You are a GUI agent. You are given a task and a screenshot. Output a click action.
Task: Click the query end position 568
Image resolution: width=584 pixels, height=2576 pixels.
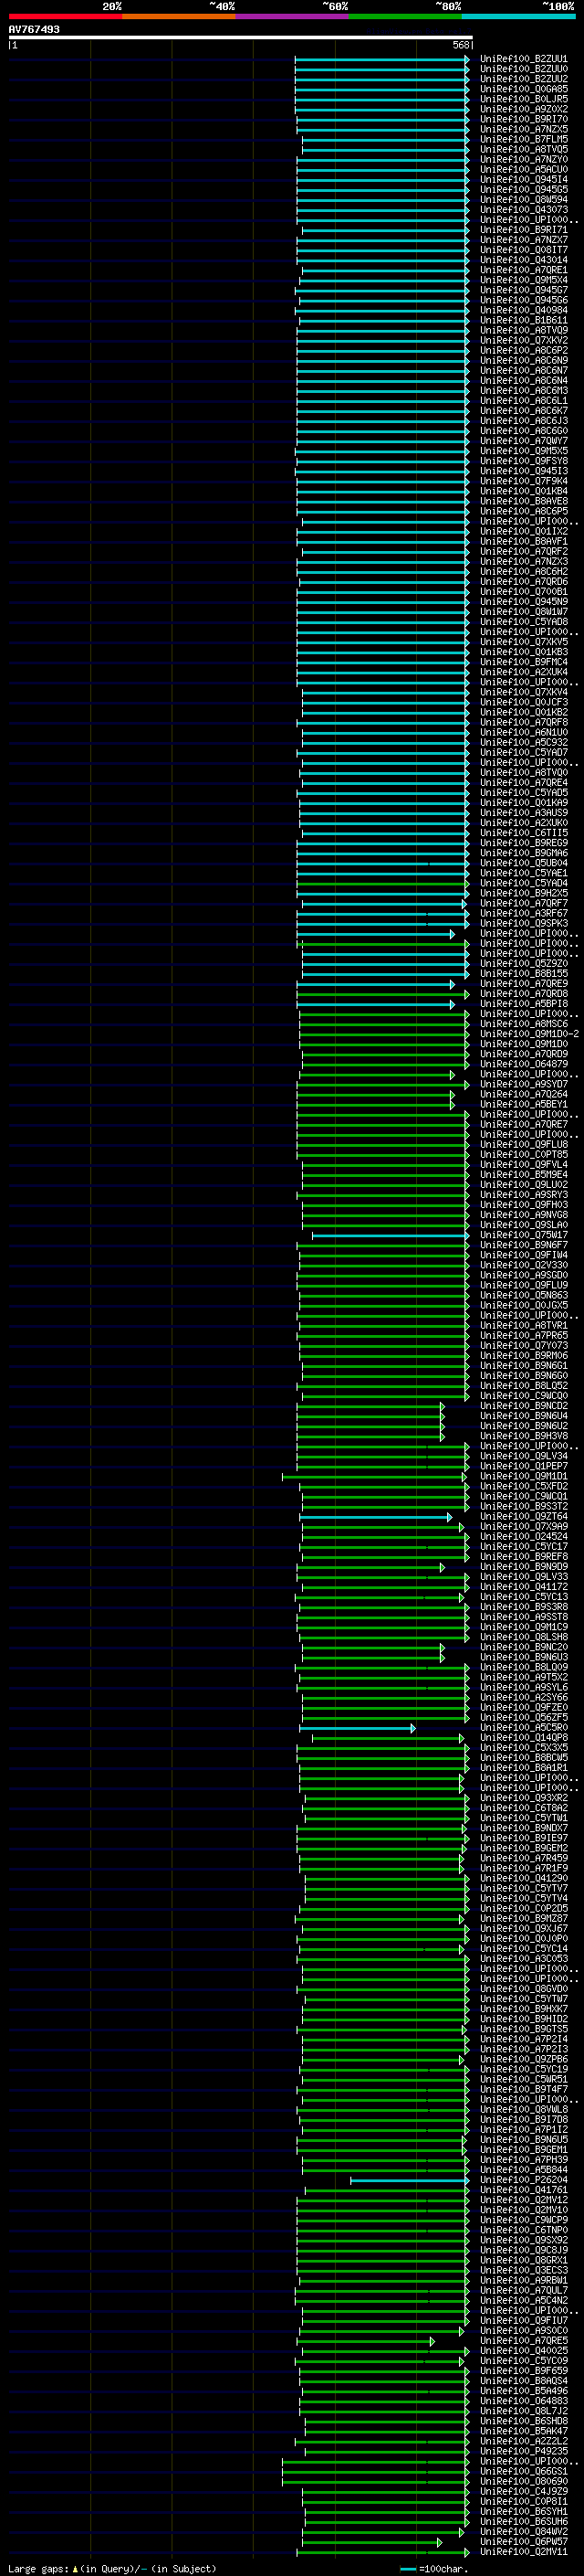(x=460, y=45)
